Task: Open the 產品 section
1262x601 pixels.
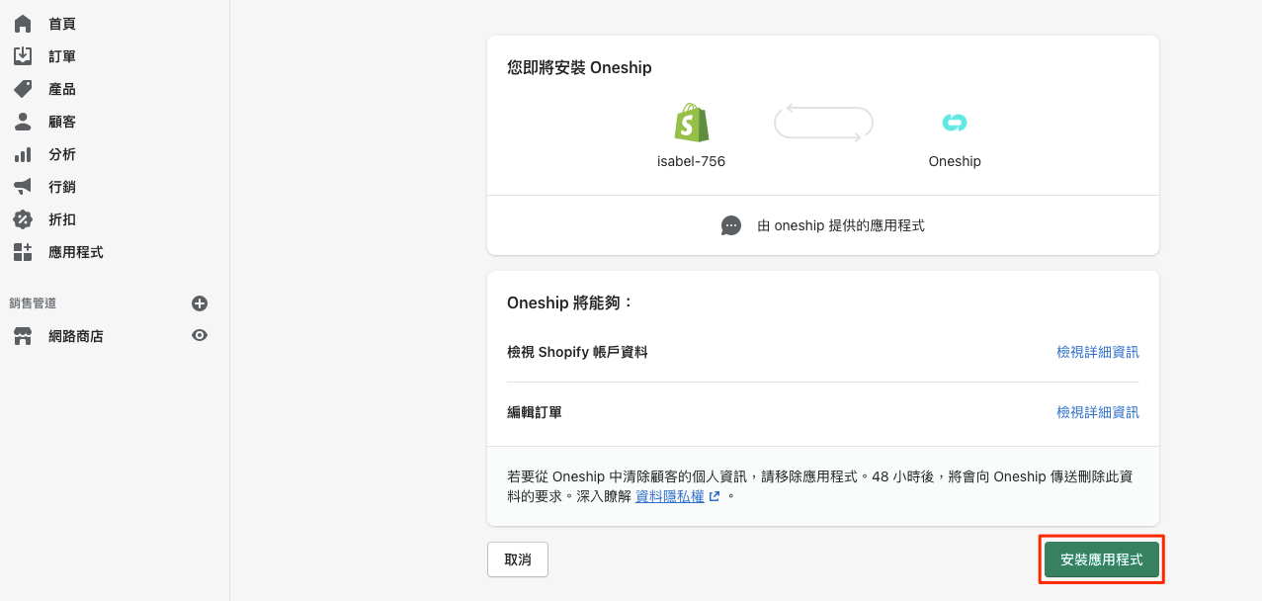Action: tap(62, 89)
